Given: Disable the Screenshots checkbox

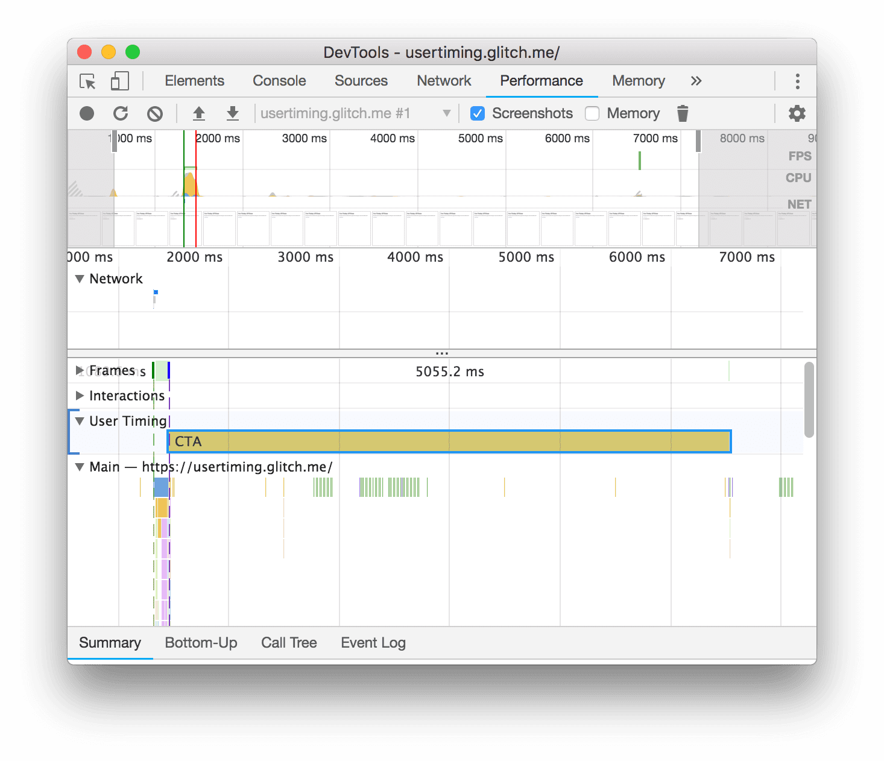Looking at the screenshot, I should click(478, 113).
